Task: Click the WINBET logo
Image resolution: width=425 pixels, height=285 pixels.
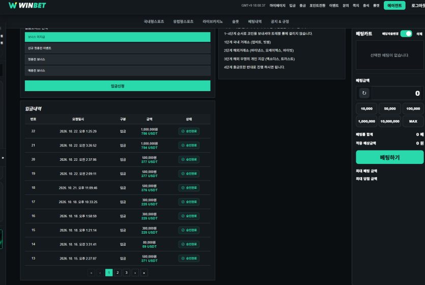Action: 27,6
